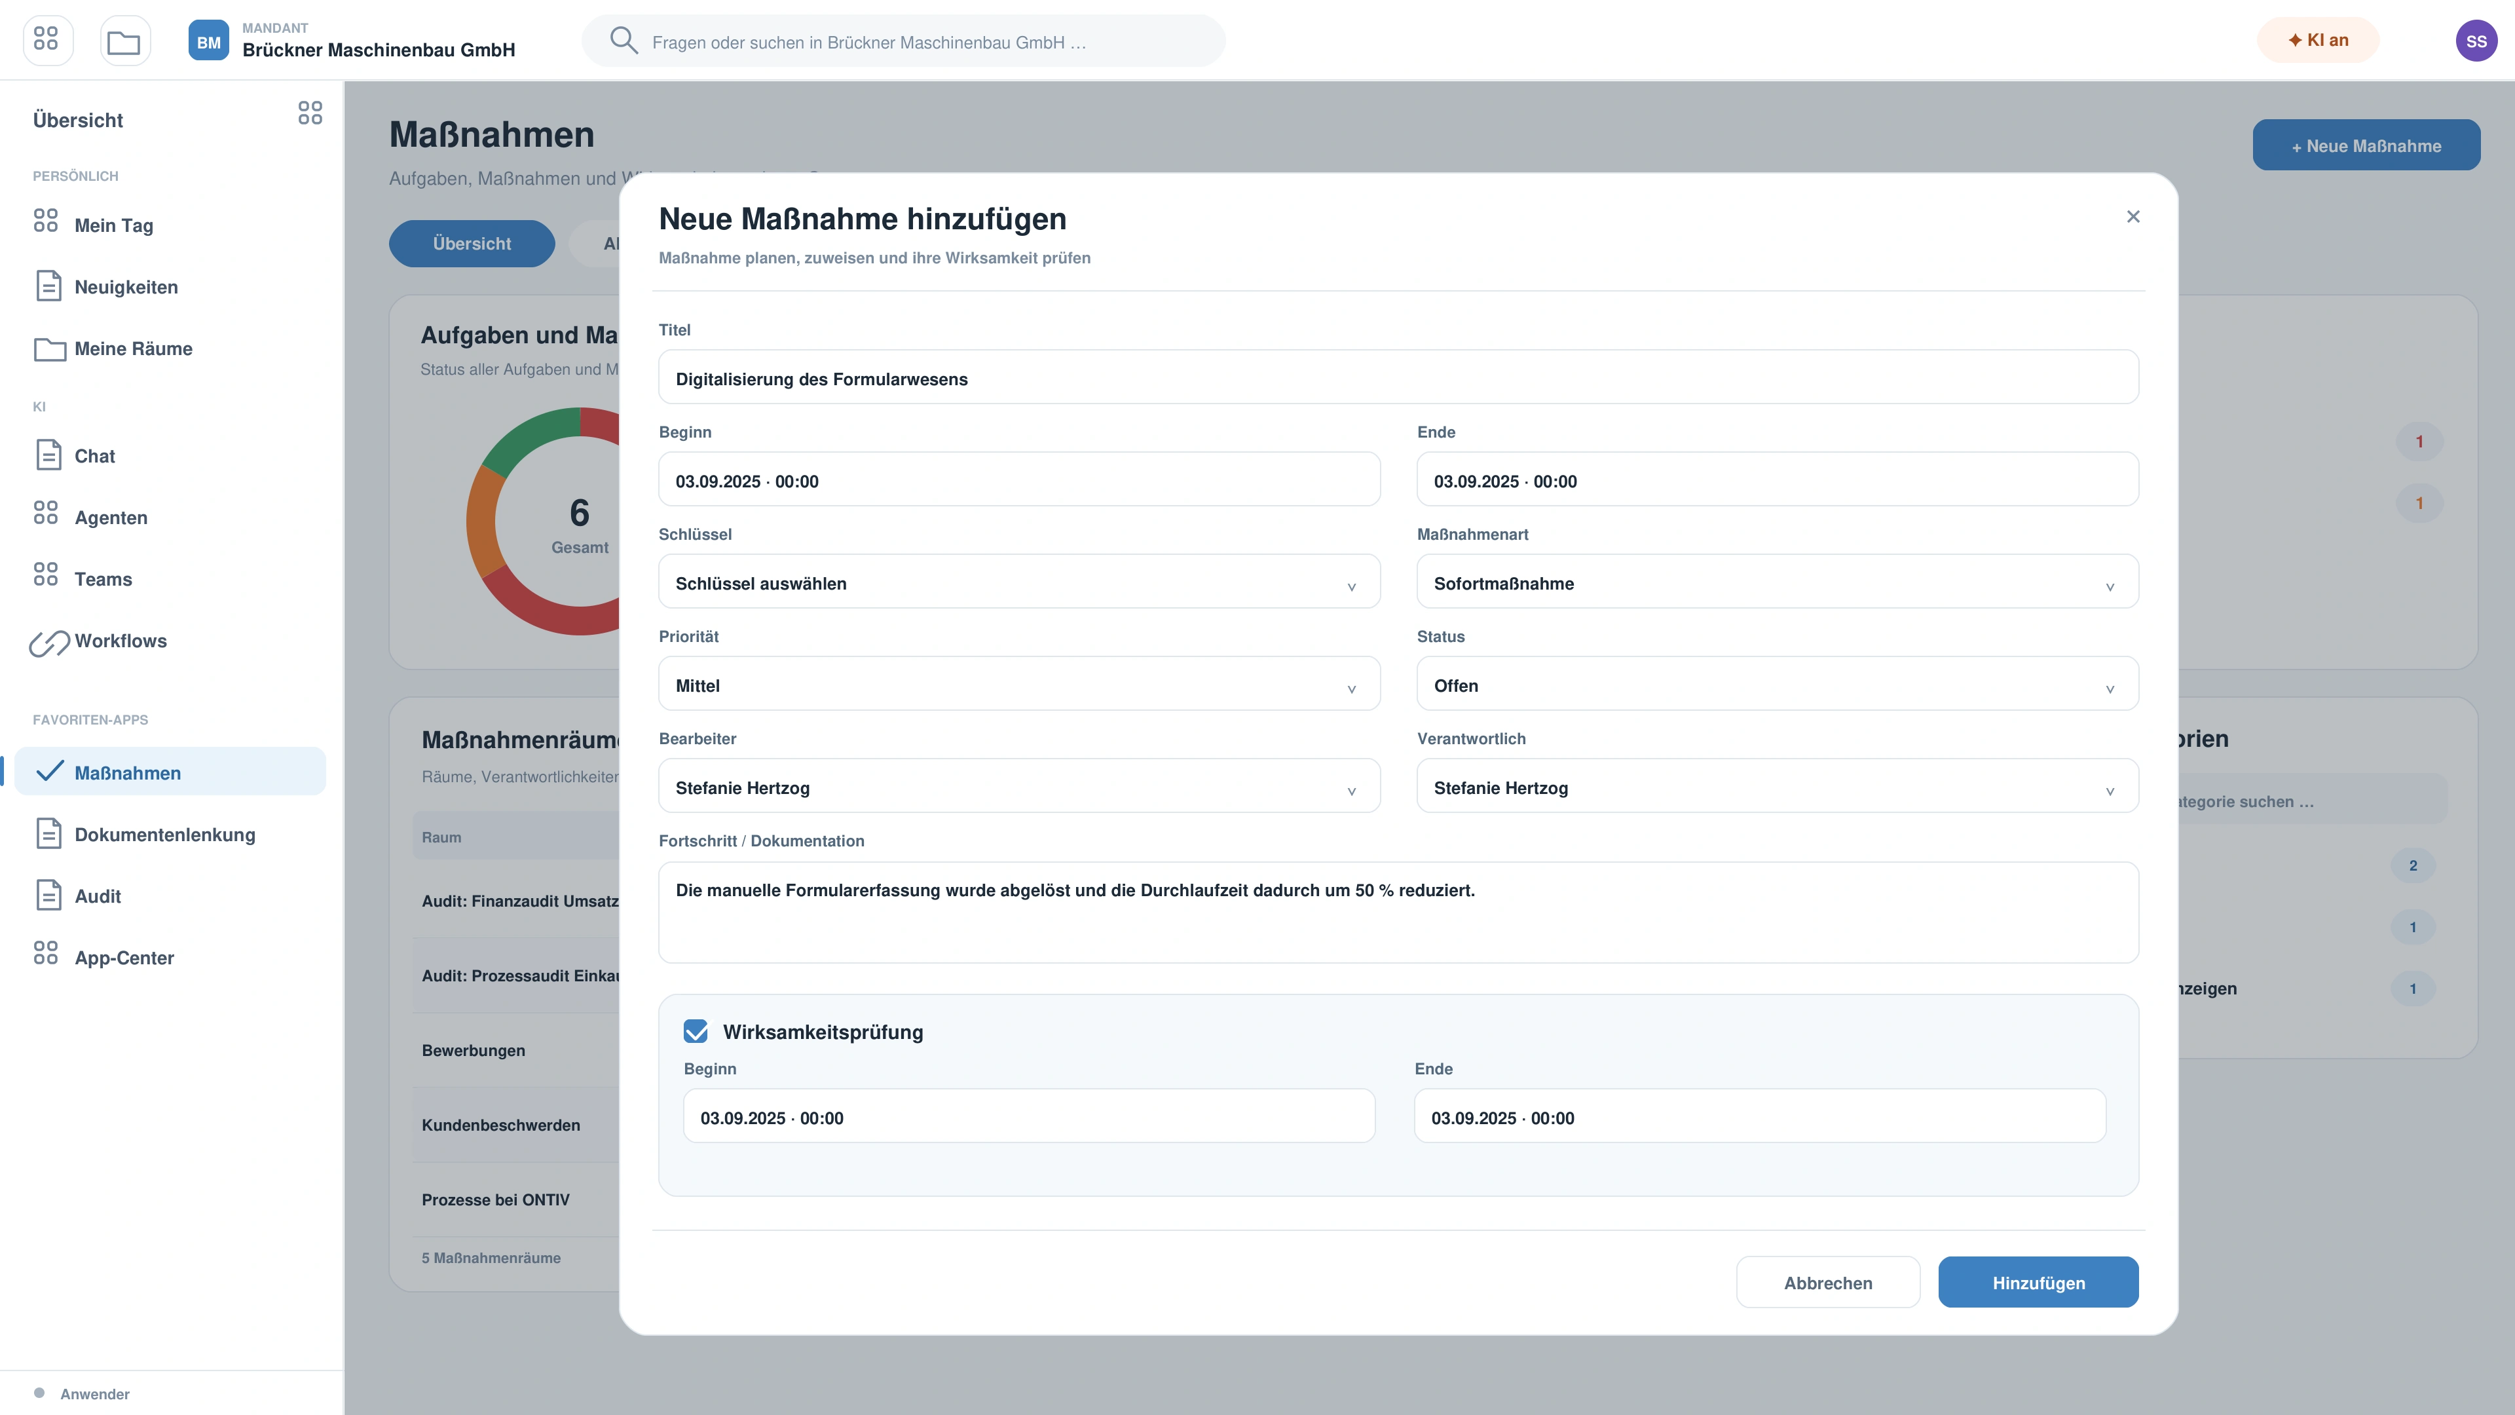This screenshot has height=1415, width=2515.
Task: Open Chat in sidebar
Action: click(171, 456)
